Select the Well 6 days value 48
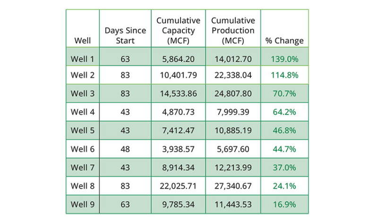Viewport: 378px width, 224px height. click(125, 149)
